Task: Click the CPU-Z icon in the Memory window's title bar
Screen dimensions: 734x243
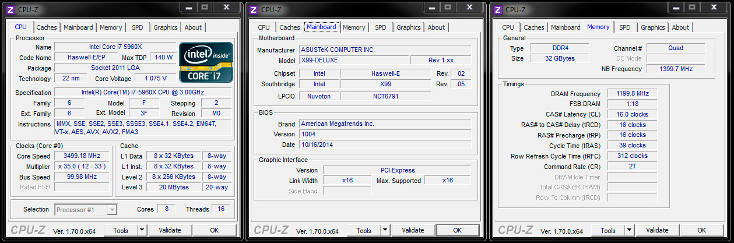Action: pos(498,9)
